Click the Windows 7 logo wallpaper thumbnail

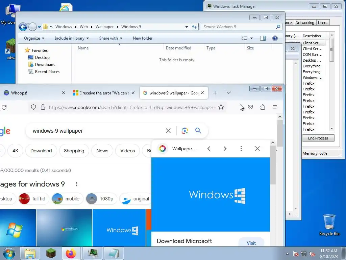(x=18, y=228)
